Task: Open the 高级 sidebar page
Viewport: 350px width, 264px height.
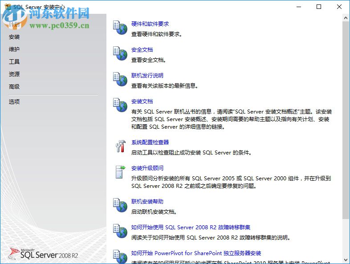Action: pyautogui.click(x=14, y=86)
